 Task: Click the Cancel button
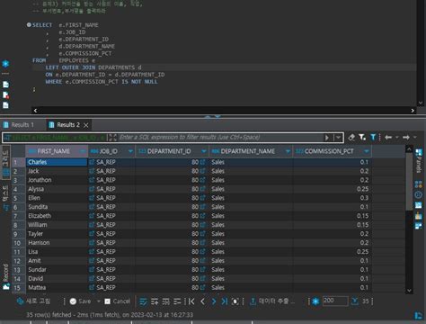(117, 301)
